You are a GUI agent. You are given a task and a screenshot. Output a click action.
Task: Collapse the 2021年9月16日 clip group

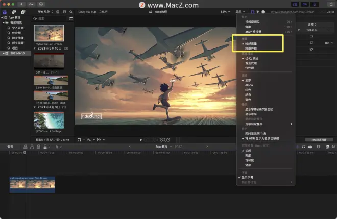click(35, 48)
